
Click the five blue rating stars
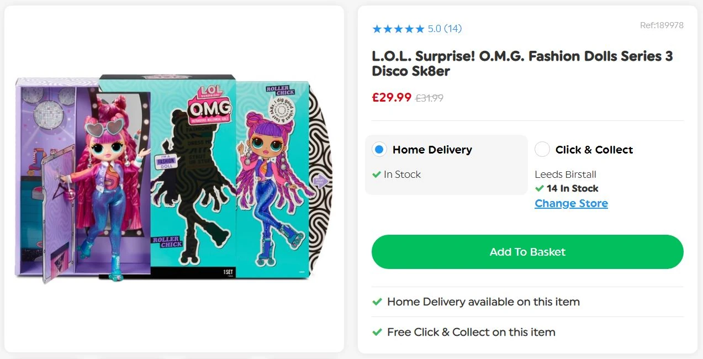point(398,29)
